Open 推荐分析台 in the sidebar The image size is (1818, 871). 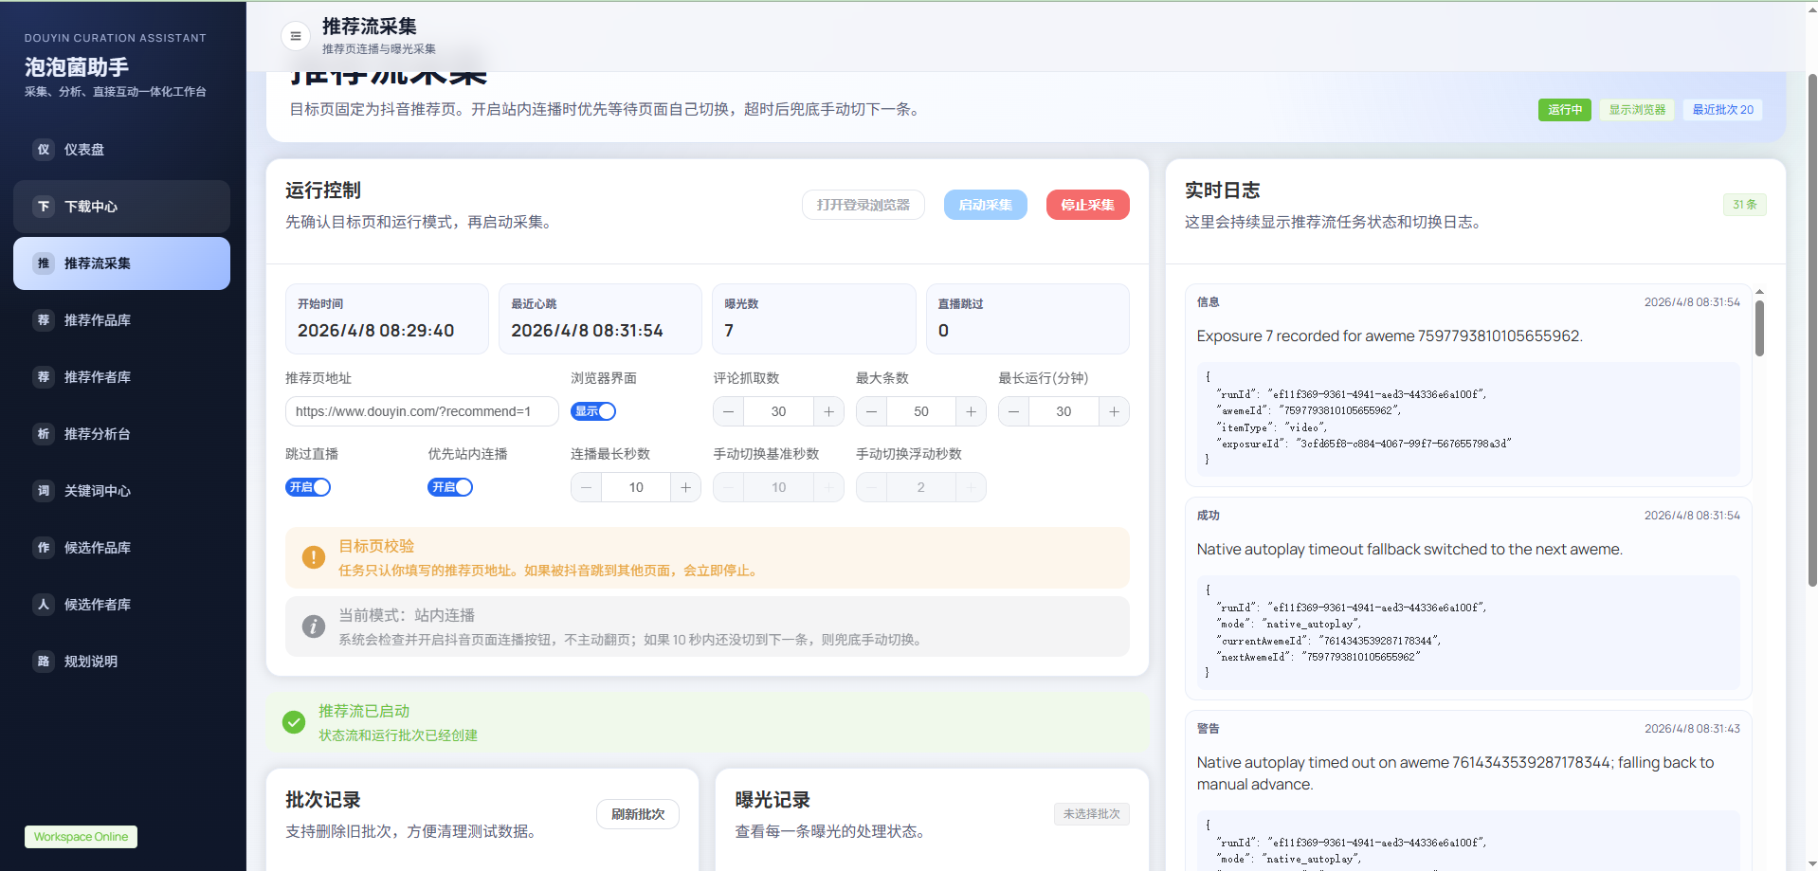click(x=121, y=434)
